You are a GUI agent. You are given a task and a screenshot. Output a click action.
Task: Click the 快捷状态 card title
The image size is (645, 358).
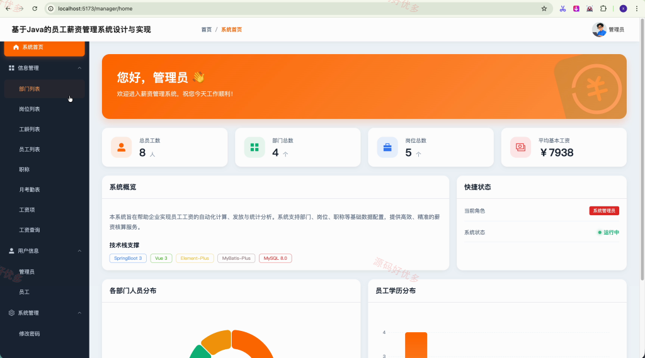477,187
